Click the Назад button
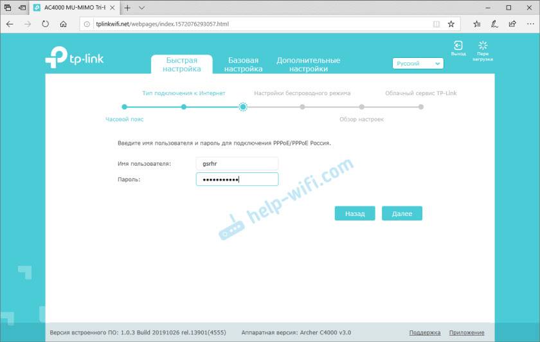The width and height of the screenshot is (540, 342). pos(355,213)
